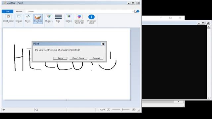Image resolution: width=212 pixels, height=119 pixels.
Task: Expand the Shapes dropdown arrow
Action: click(49, 23)
